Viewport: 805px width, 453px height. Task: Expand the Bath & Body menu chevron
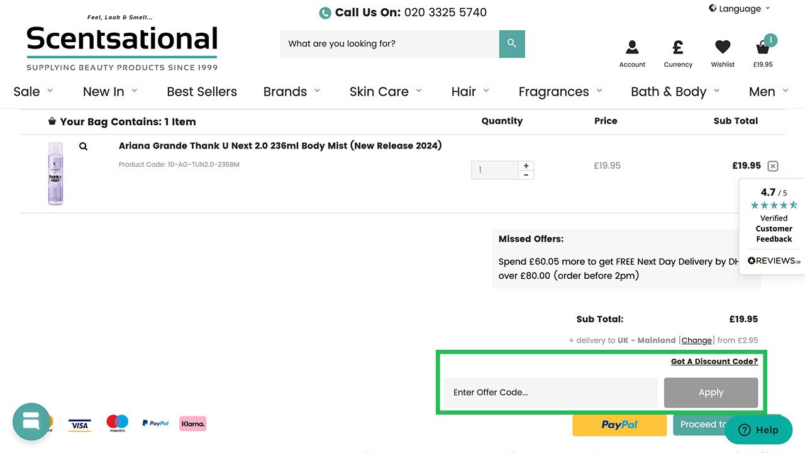pos(717,91)
